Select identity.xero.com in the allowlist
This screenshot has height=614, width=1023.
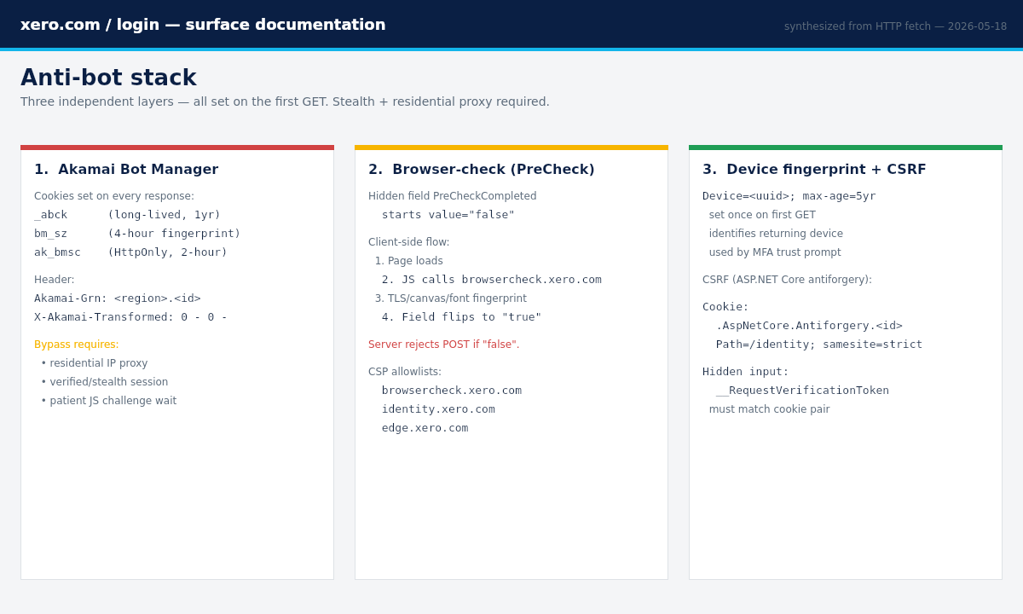[x=438, y=409]
